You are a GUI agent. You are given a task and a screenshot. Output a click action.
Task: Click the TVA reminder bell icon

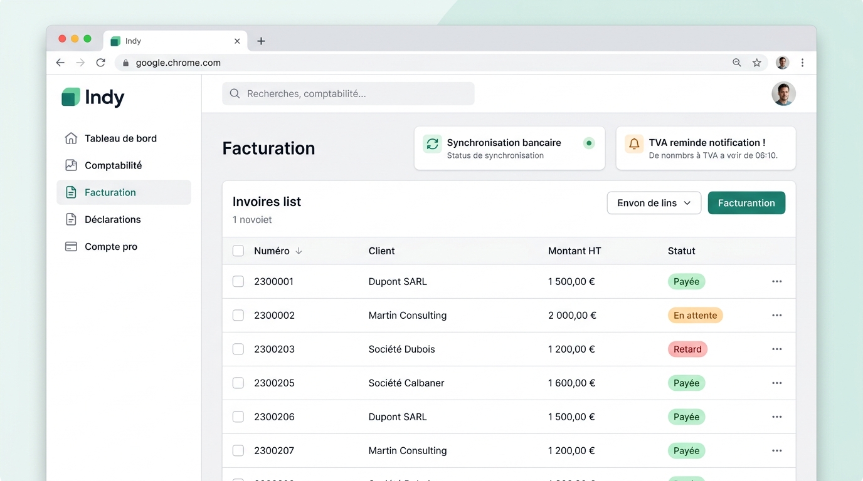tap(634, 144)
